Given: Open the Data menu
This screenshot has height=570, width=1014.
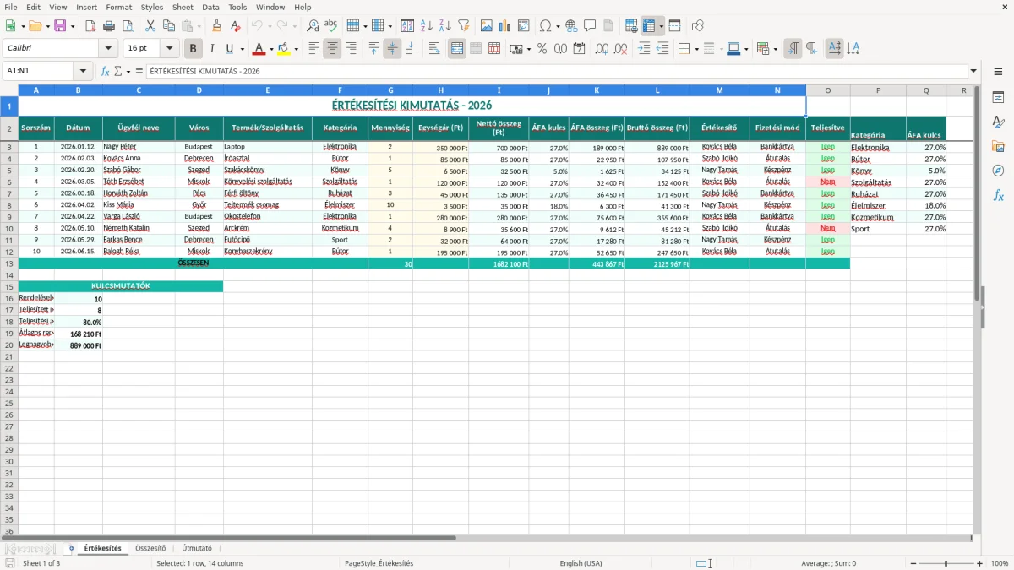Looking at the screenshot, I should click(210, 7).
